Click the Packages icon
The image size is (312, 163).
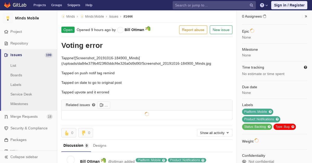6,140
